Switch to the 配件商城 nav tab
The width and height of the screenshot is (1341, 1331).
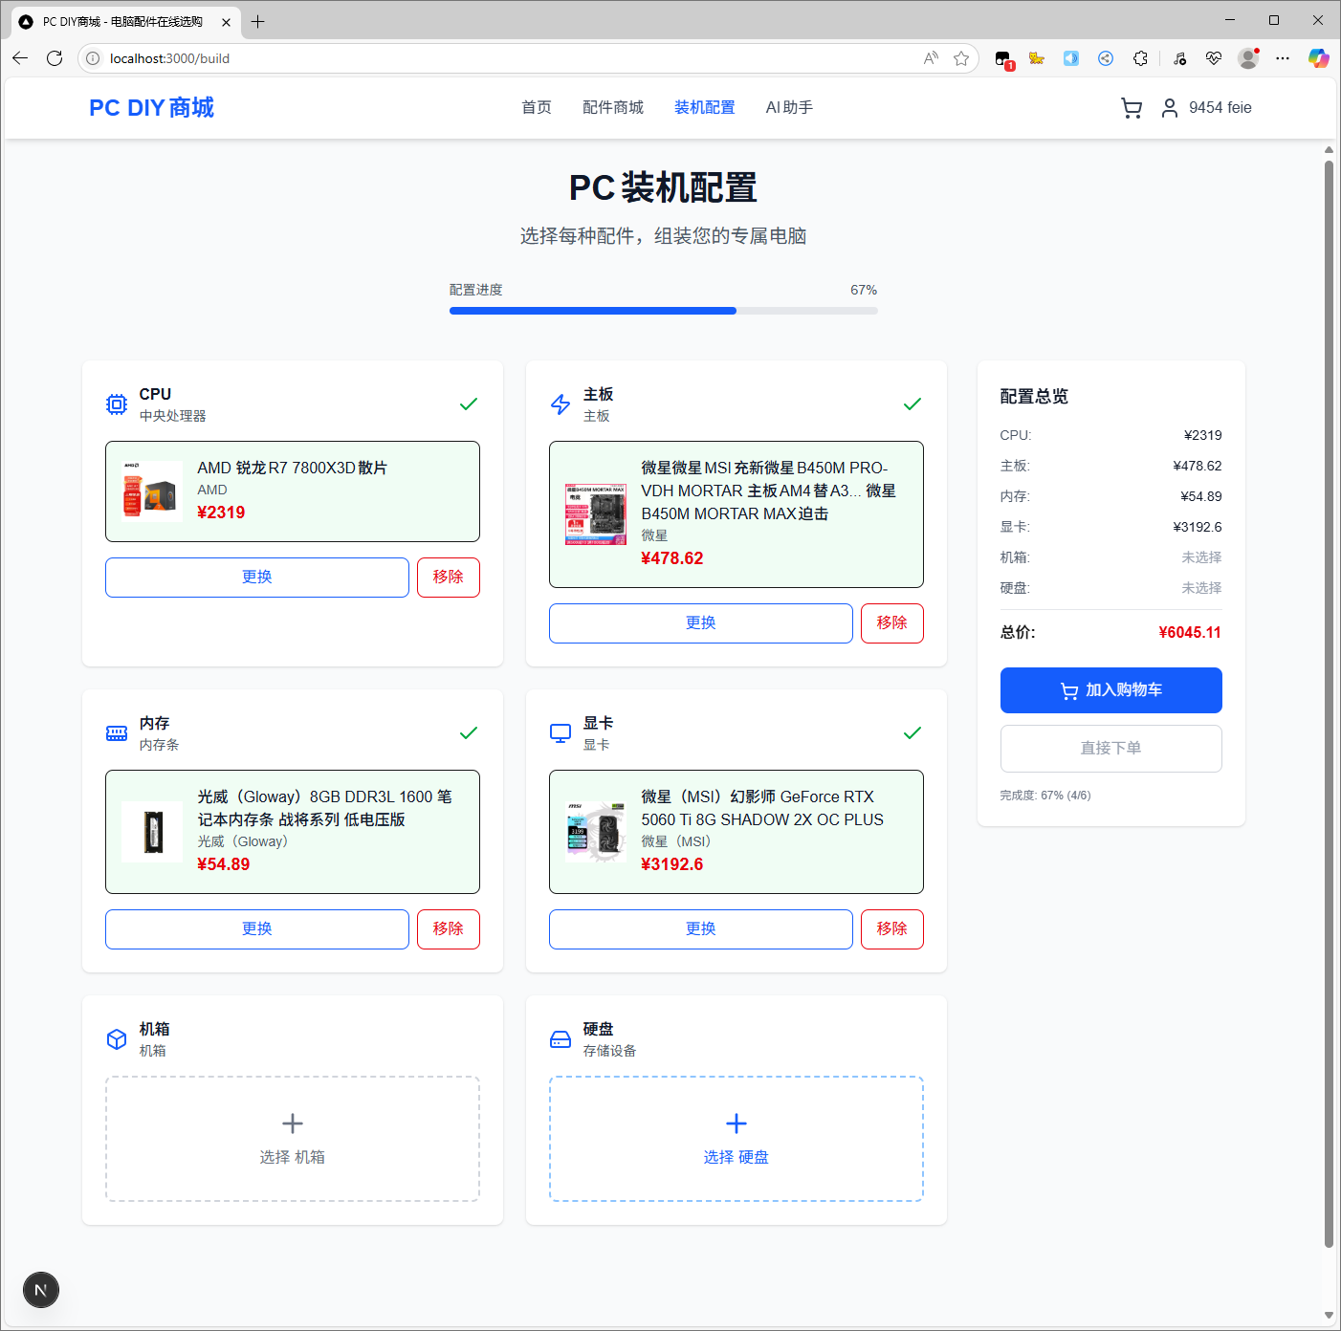pos(612,108)
